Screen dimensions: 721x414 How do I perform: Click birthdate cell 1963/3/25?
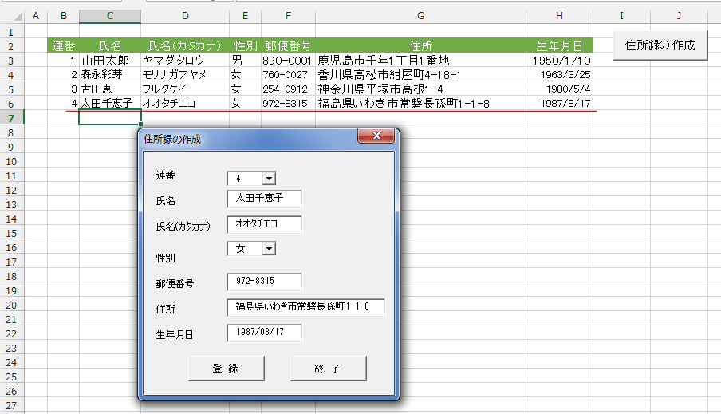[559, 74]
